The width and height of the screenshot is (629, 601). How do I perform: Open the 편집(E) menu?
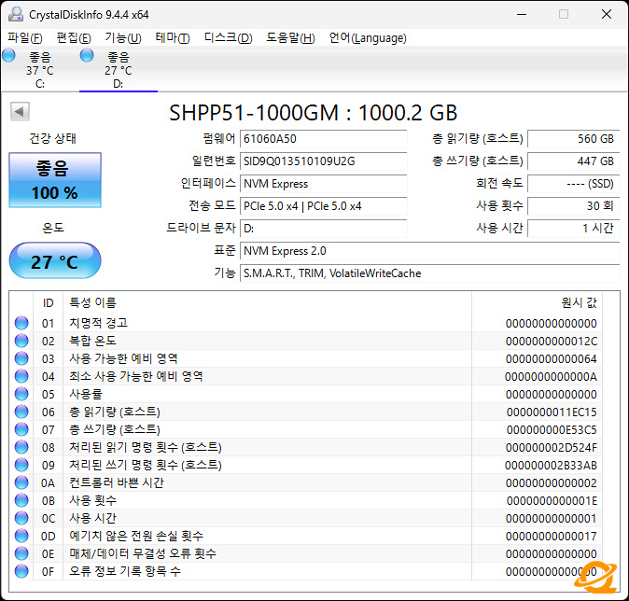tap(74, 37)
